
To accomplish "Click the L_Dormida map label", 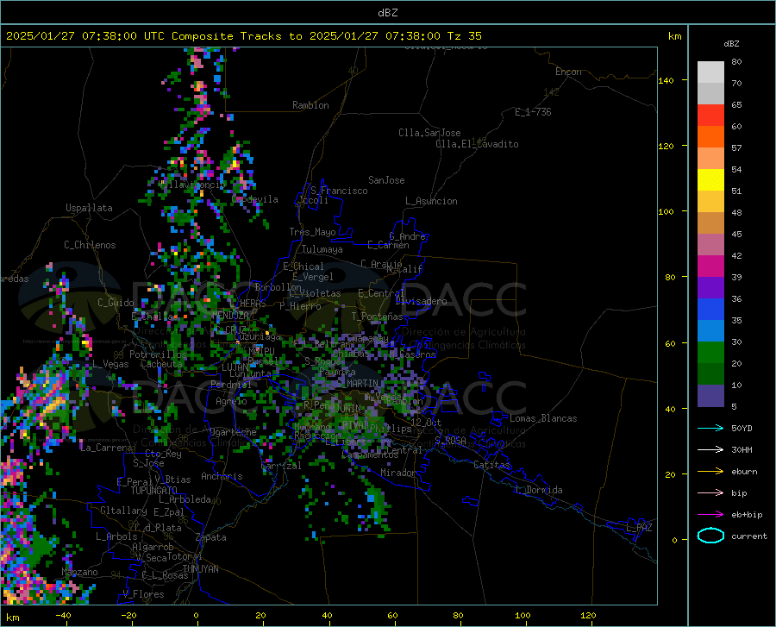I will [x=538, y=490].
